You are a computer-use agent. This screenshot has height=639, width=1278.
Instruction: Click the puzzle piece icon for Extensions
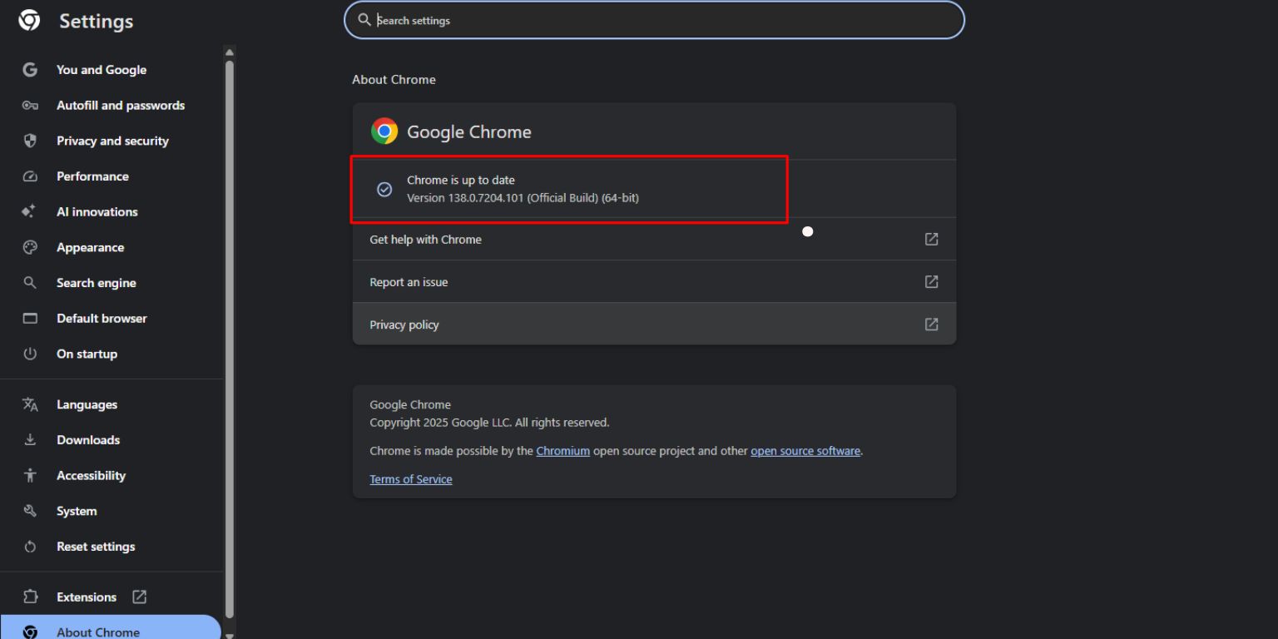[x=30, y=597]
